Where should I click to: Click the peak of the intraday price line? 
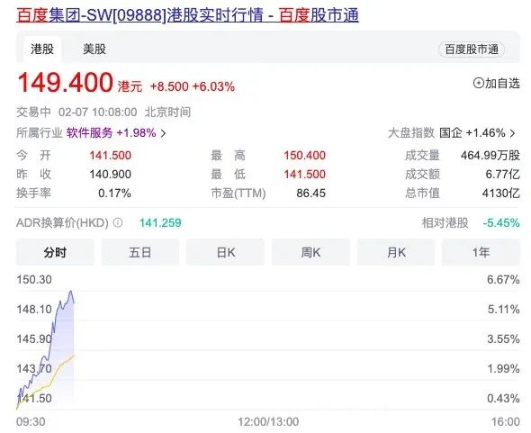(x=71, y=291)
